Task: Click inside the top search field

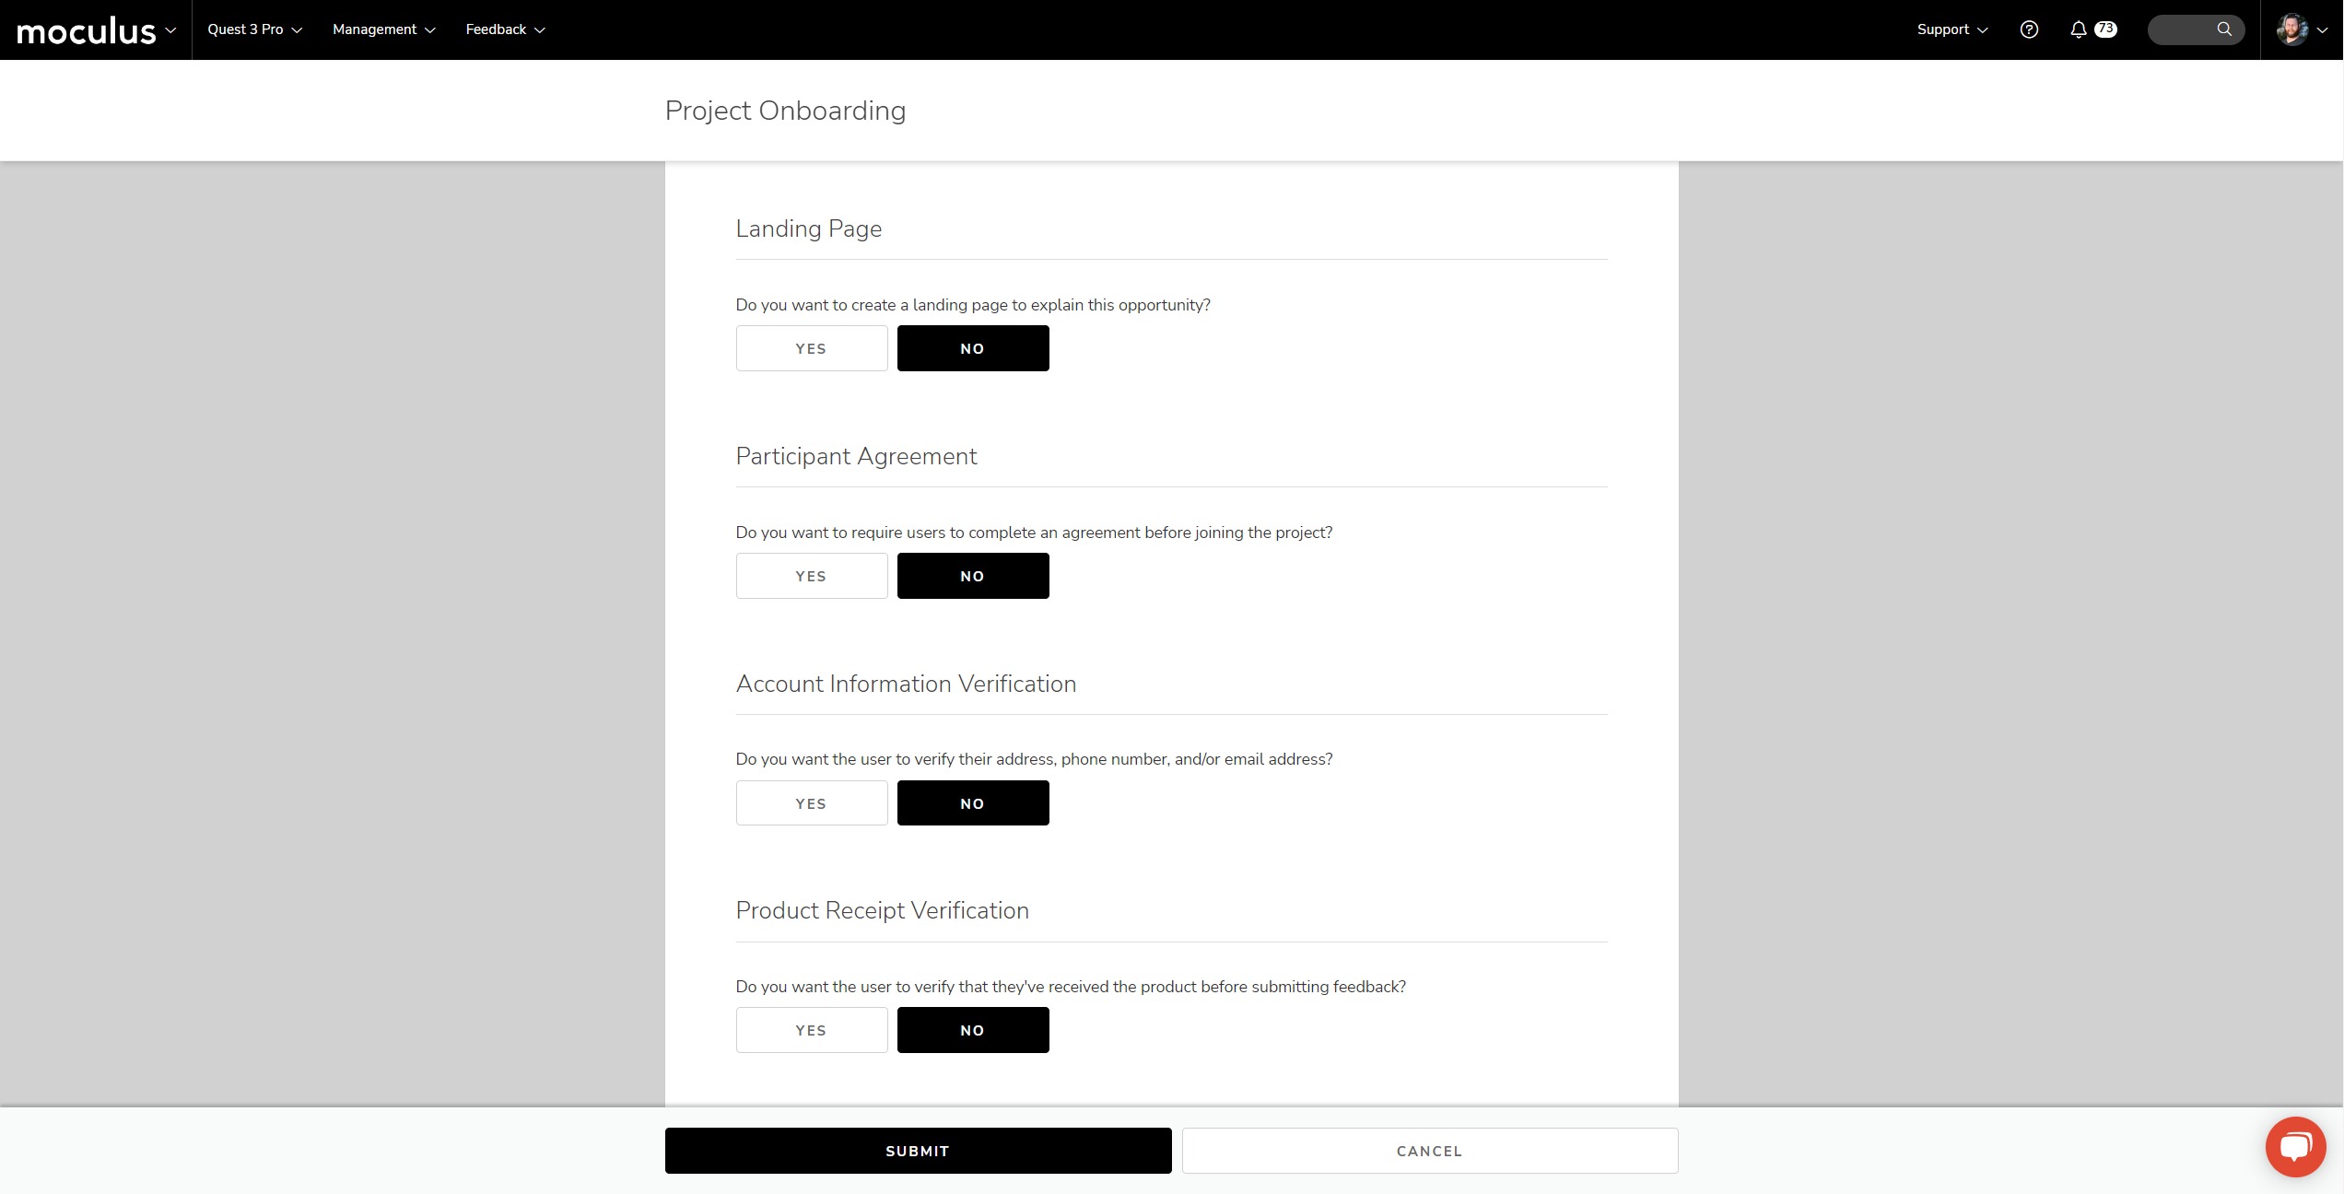Action: click(x=2184, y=29)
